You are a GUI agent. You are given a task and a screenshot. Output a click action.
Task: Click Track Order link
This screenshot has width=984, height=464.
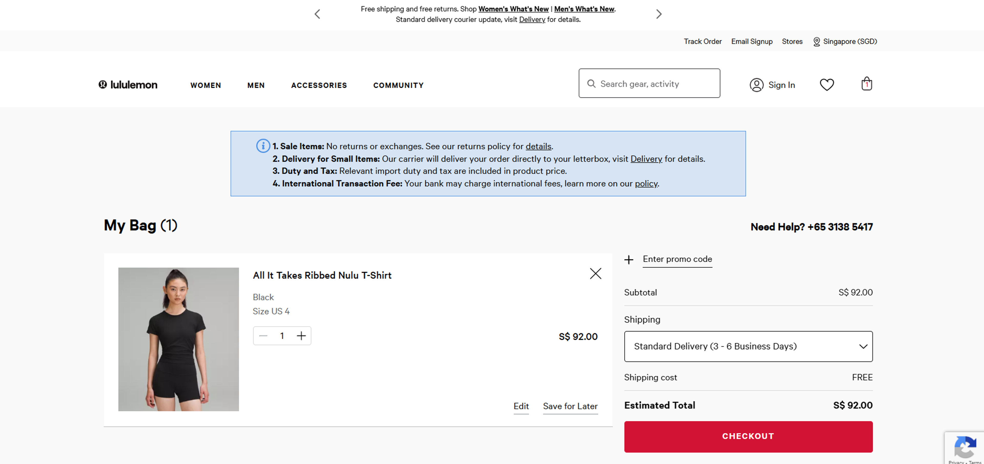[x=702, y=41]
